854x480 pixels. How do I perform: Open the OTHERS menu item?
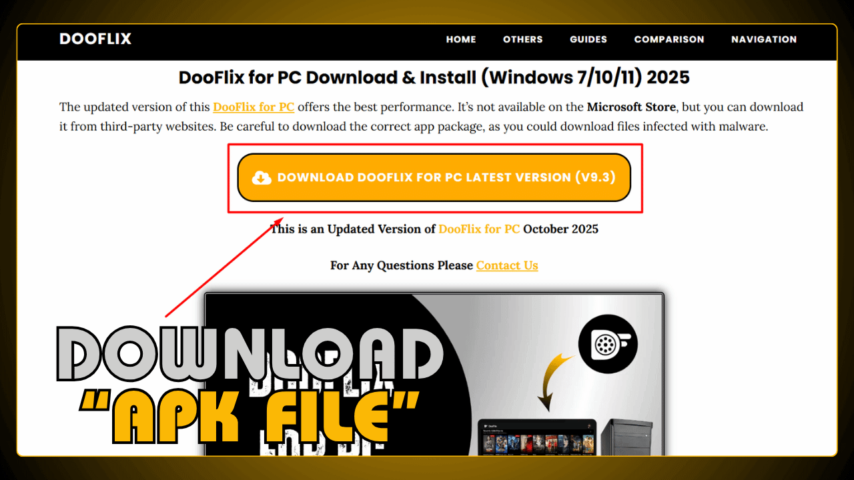[x=523, y=39]
